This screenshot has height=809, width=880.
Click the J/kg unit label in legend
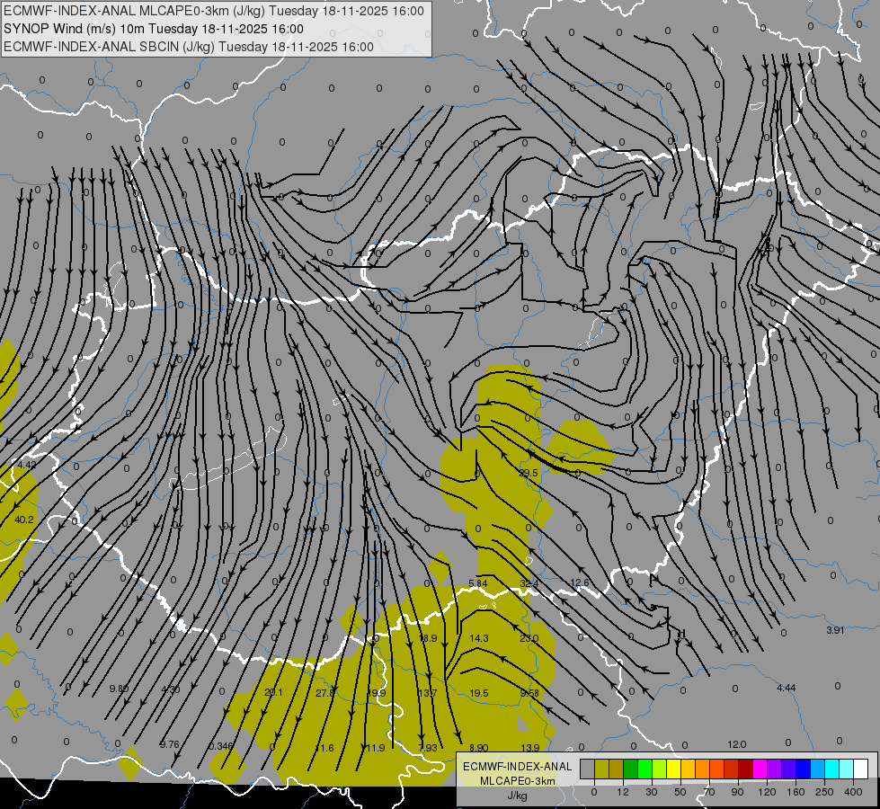coord(518,796)
